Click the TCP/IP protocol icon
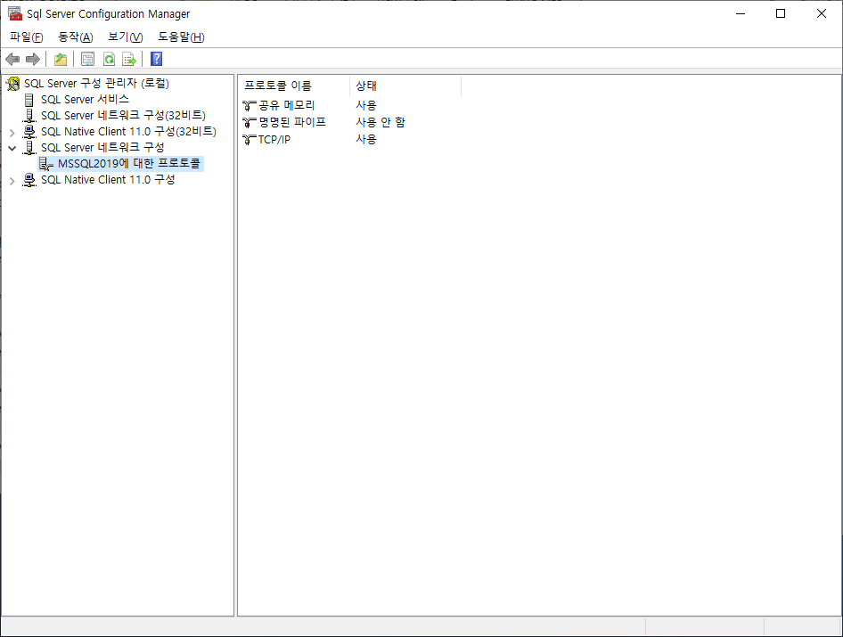 pyautogui.click(x=249, y=140)
